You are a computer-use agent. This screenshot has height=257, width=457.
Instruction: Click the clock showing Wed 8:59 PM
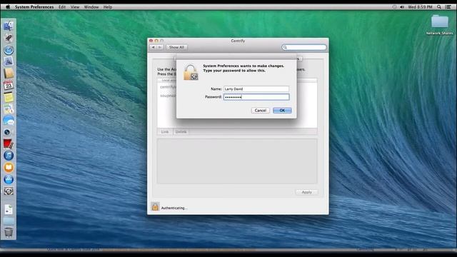tap(420, 6)
